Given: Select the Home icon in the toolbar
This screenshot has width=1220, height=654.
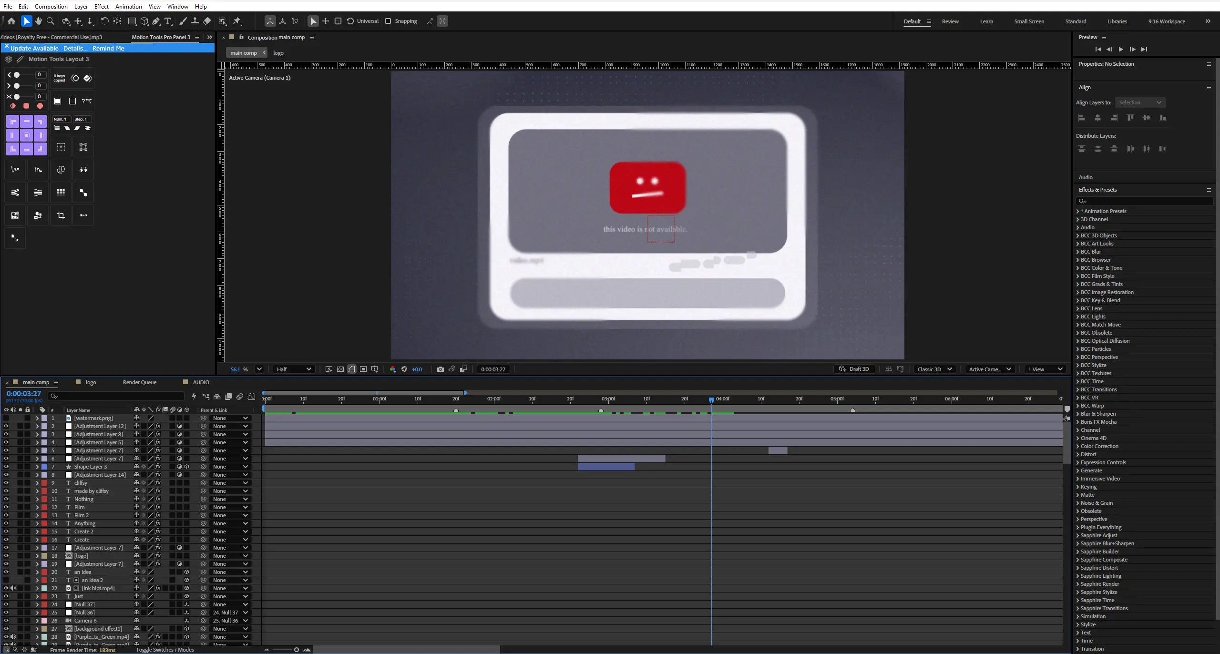Looking at the screenshot, I should pos(11,21).
